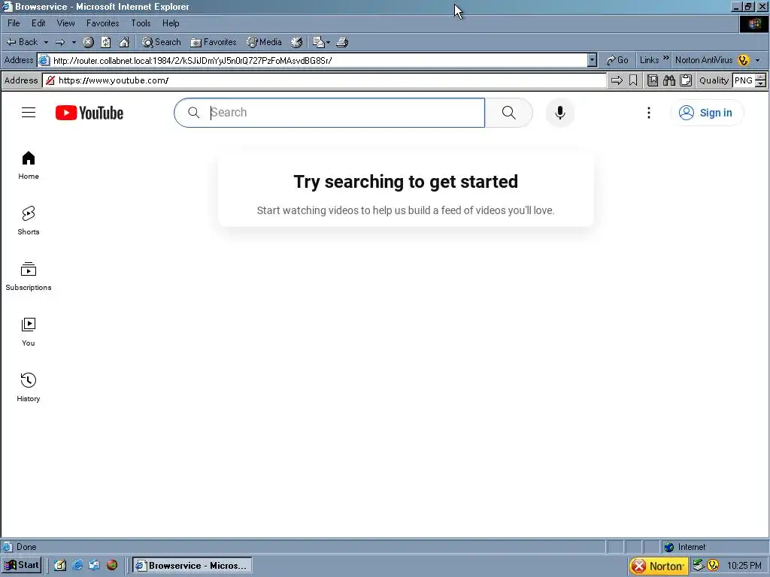Click the Go button next to address bar
The image size is (770, 577).
pos(617,60)
